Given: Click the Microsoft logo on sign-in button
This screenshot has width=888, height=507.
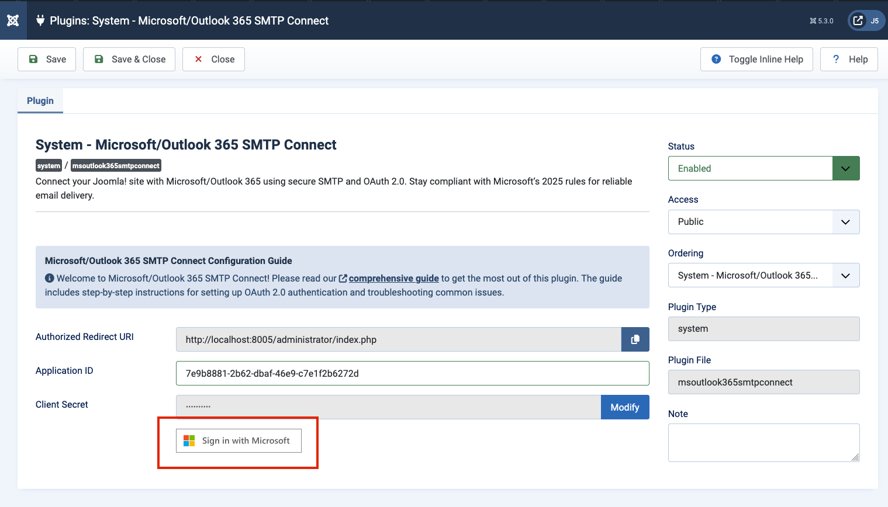Looking at the screenshot, I should point(189,440).
